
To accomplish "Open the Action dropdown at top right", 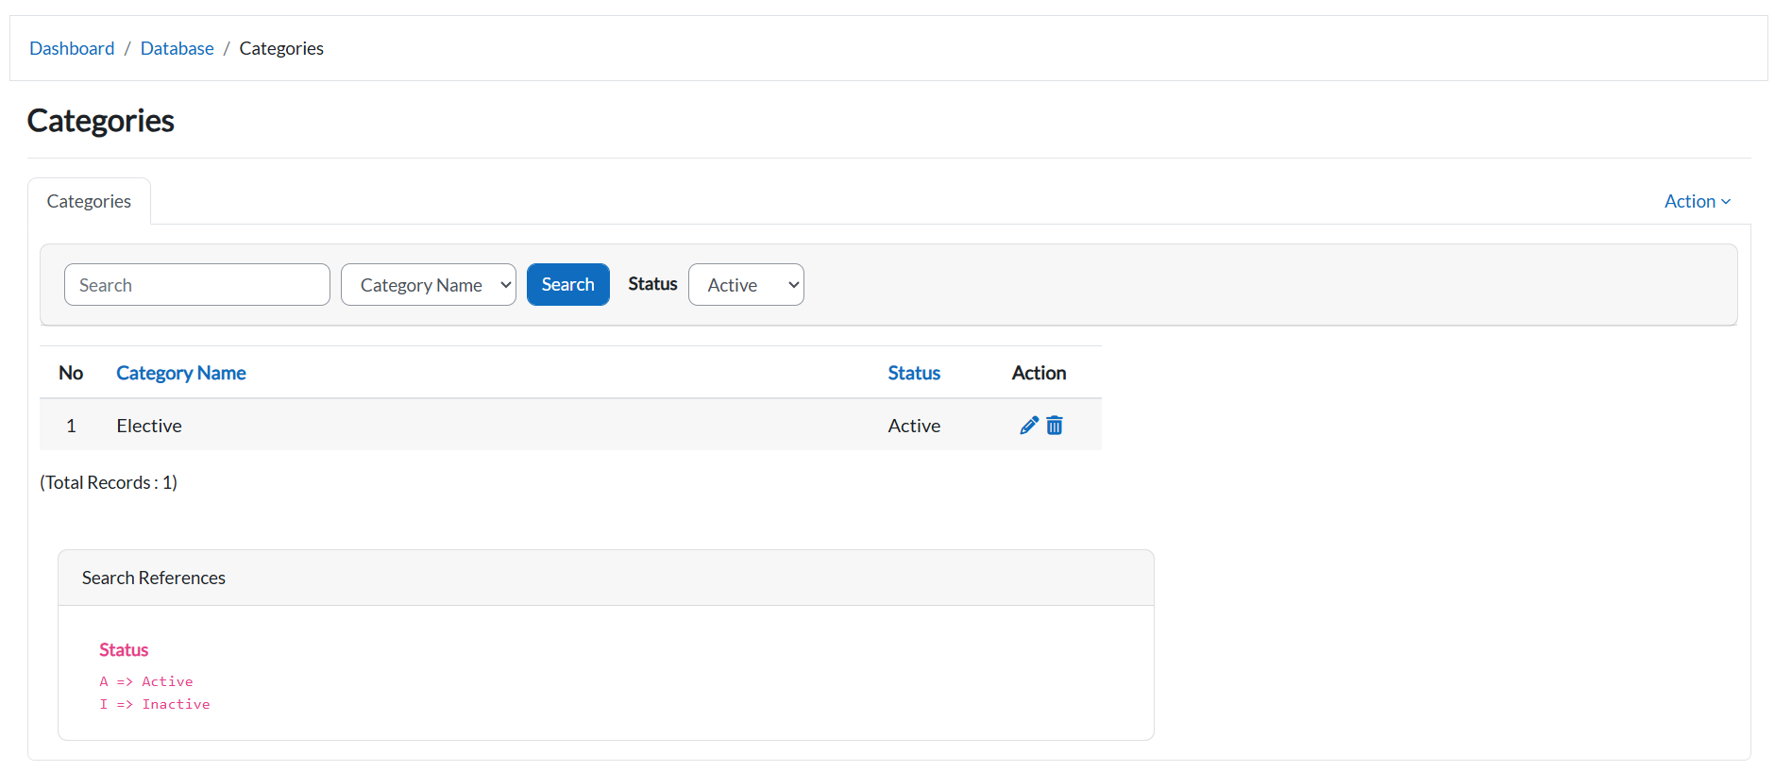I will [x=1696, y=201].
